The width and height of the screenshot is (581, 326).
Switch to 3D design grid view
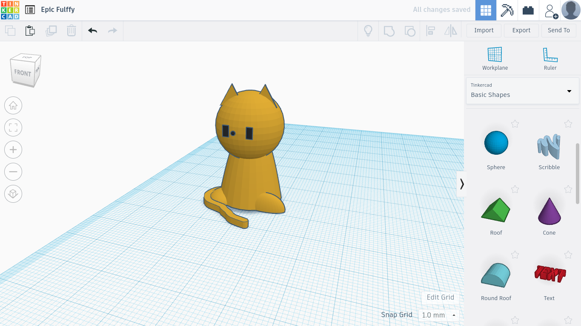point(486,10)
